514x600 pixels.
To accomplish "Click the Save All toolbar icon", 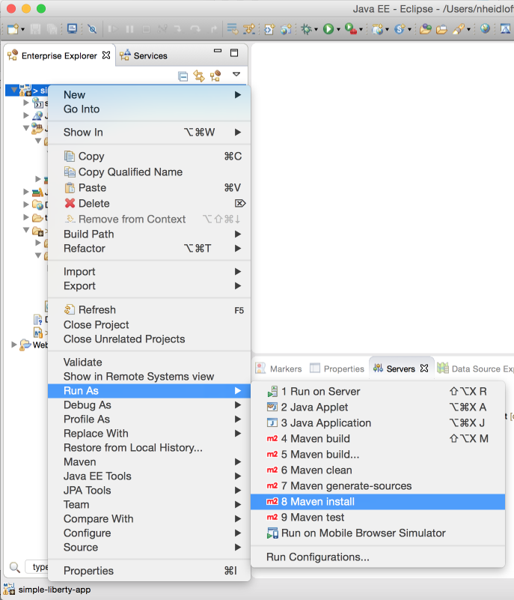I will pos(52,29).
